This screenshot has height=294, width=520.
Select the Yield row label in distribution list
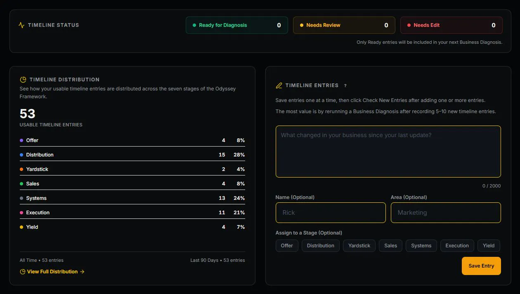32,227
